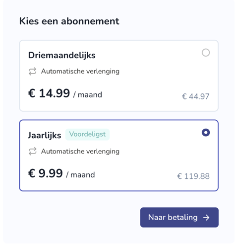Click the "/ maand" label beside € 9.99
The image size is (238, 244).
coord(80,175)
